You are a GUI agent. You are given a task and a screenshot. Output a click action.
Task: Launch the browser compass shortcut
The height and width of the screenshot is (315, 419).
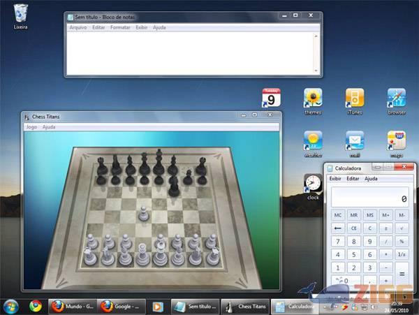(x=397, y=98)
